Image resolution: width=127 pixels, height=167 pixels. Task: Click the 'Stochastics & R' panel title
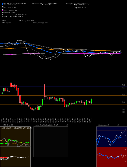(104, 125)
